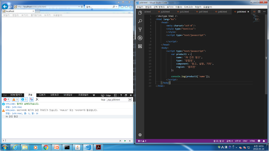Click the feedback smiley in status bar
The height and width of the screenshot is (151, 269).
(x=259, y=141)
